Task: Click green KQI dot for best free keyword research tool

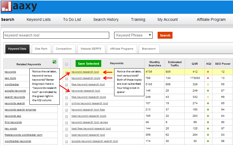Action: point(208,129)
